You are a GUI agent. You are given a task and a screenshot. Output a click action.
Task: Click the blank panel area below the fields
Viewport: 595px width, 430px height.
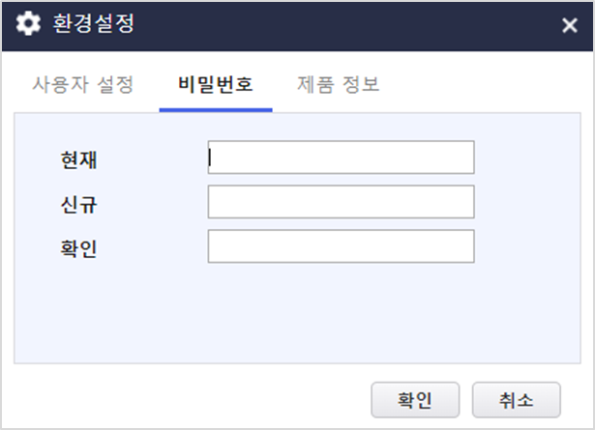click(x=298, y=312)
